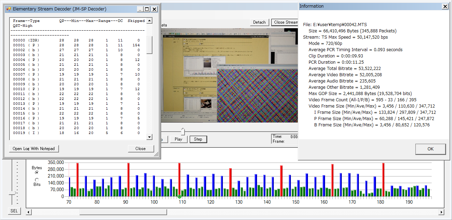The width and height of the screenshot is (452, 220).
Task: Close the Information dialog with X
Action: (445, 6)
